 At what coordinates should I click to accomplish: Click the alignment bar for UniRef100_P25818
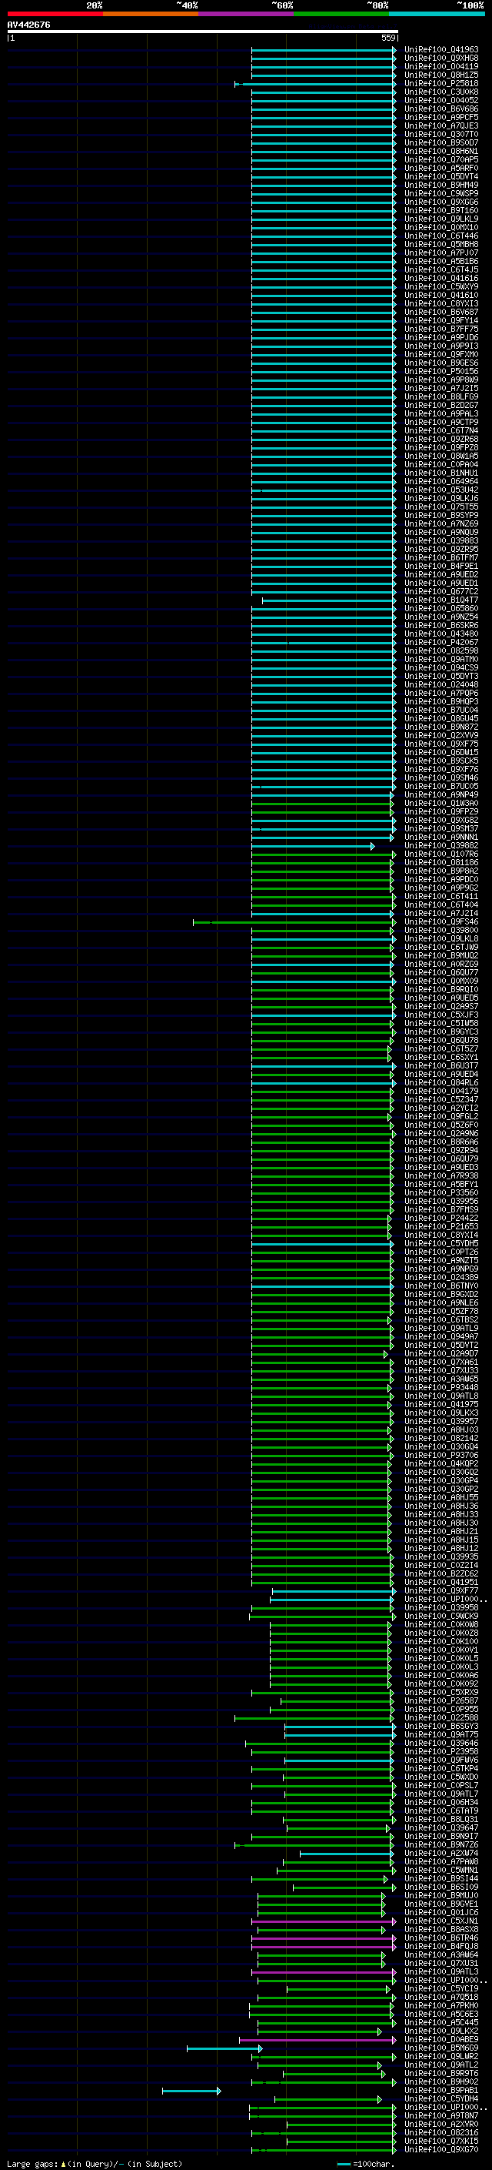coord(314,83)
